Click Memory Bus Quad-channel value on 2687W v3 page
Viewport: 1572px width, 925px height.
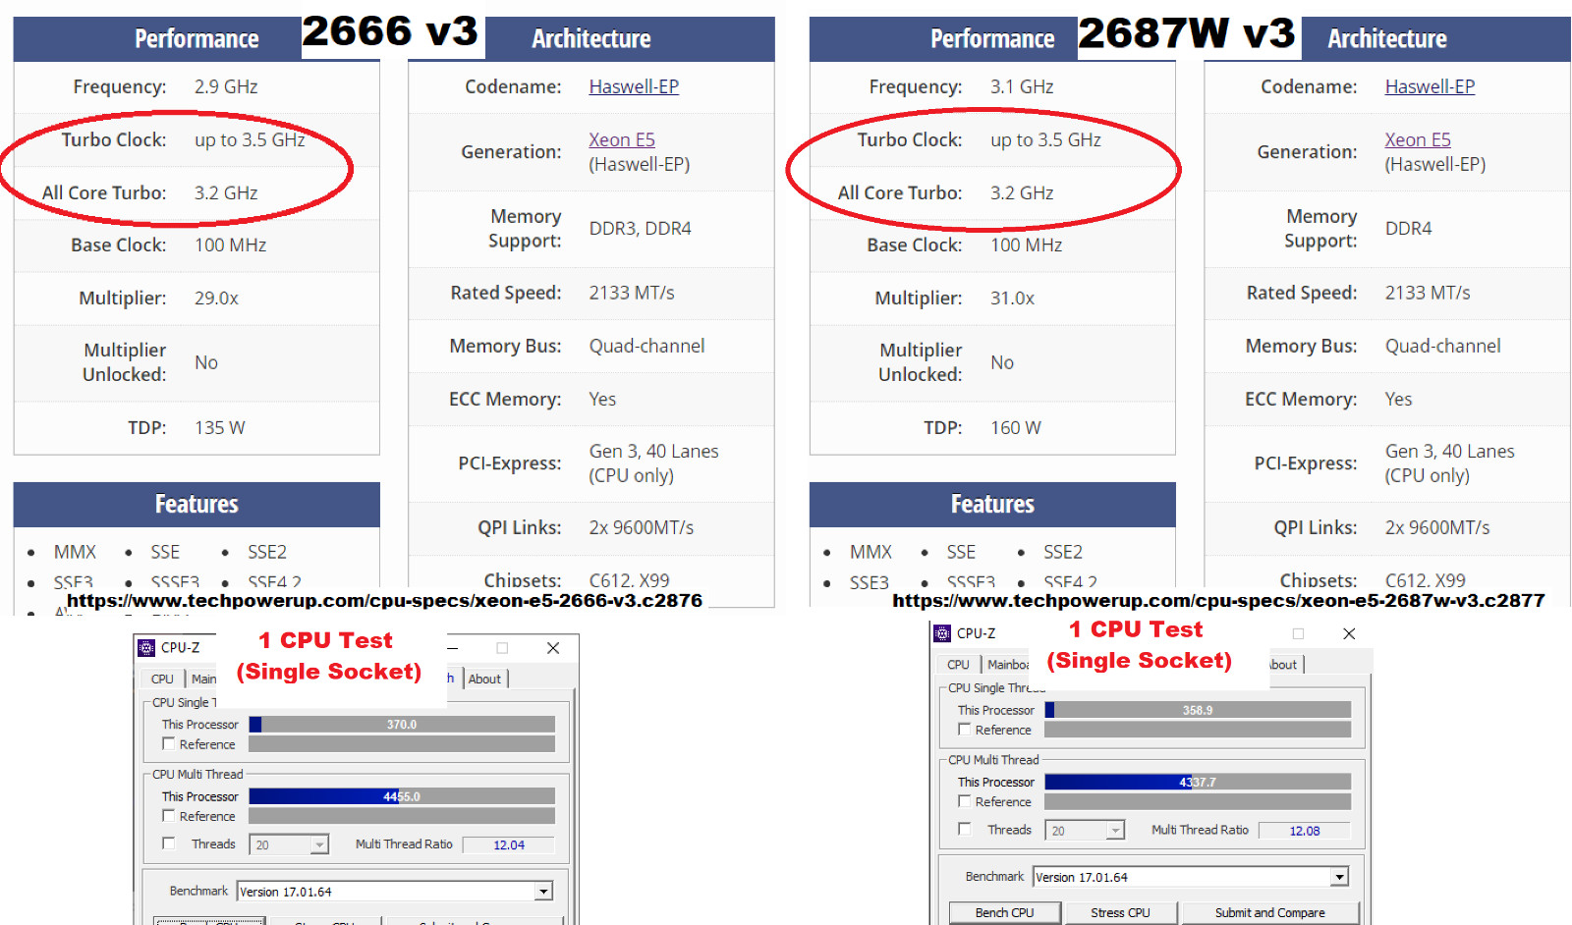coord(1442,346)
